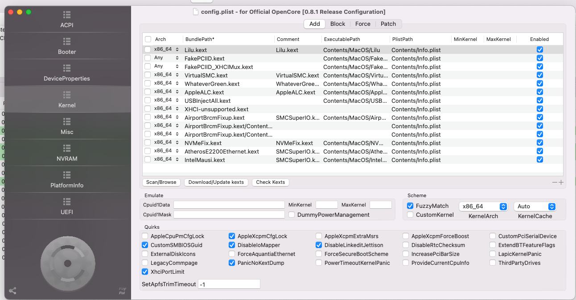
Task: Enable the AppleCpuPmCfgLock quirk
Action: coord(145,236)
